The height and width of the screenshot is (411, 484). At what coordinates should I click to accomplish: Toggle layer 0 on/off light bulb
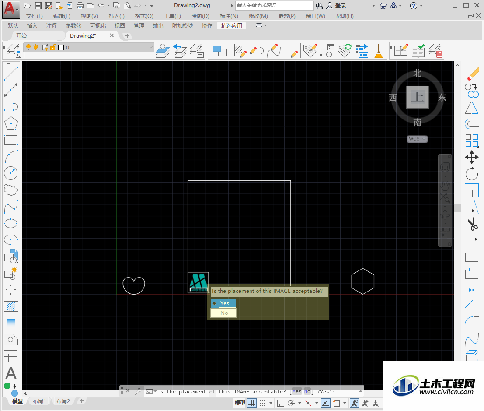tap(28, 47)
